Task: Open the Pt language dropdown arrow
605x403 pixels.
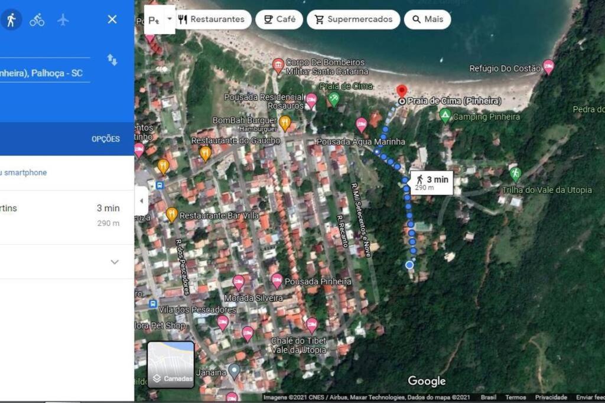Action: click(x=170, y=19)
